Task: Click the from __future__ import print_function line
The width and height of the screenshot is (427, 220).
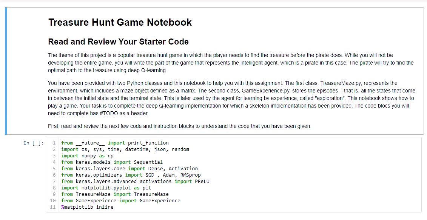Action: point(114,143)
